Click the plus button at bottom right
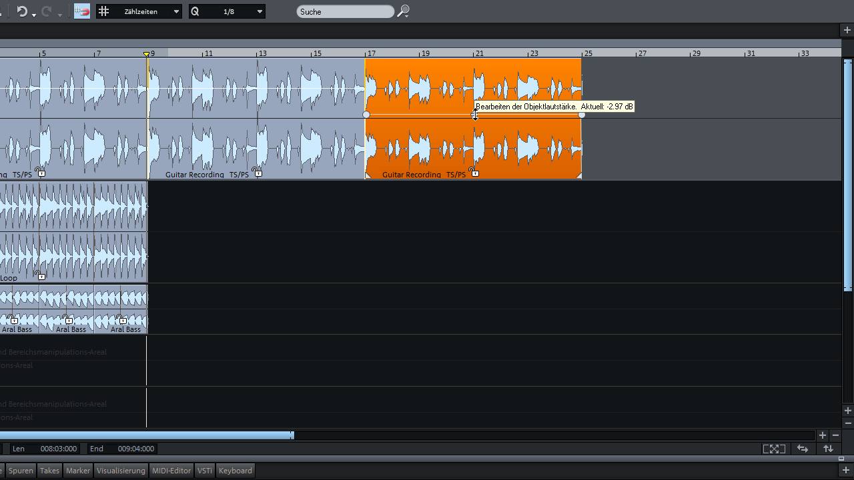 pos(846,471)
